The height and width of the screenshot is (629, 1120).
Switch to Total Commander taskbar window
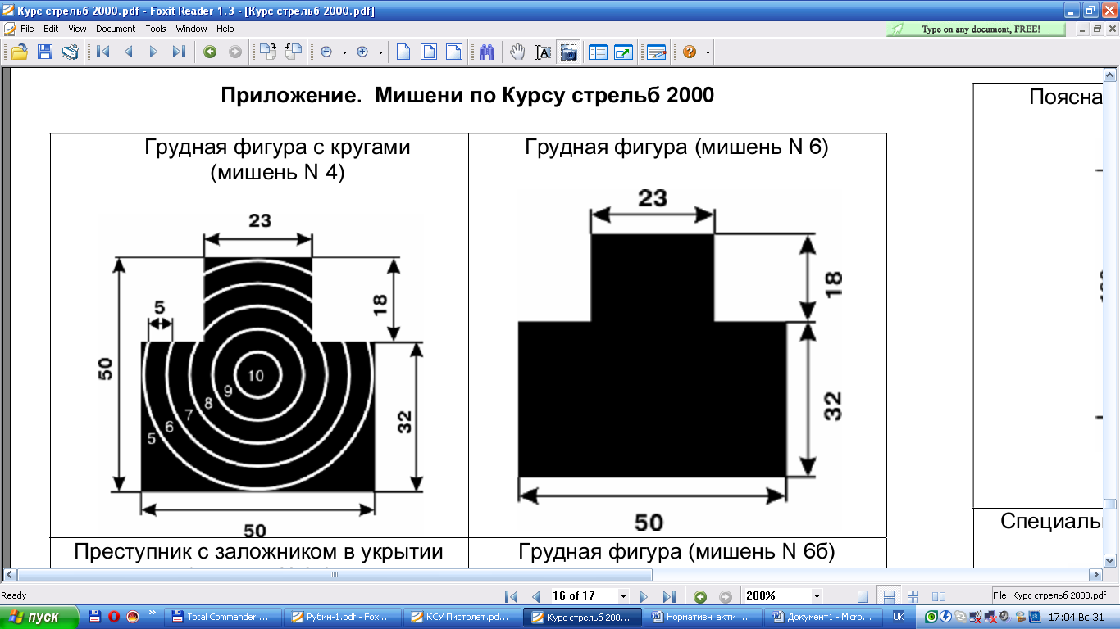223,617
